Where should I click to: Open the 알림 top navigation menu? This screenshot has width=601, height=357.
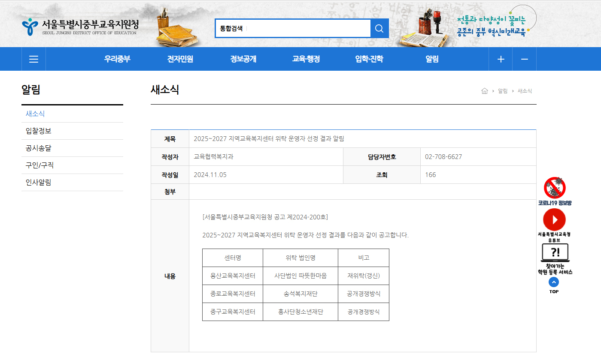click(x=432, y=59)
